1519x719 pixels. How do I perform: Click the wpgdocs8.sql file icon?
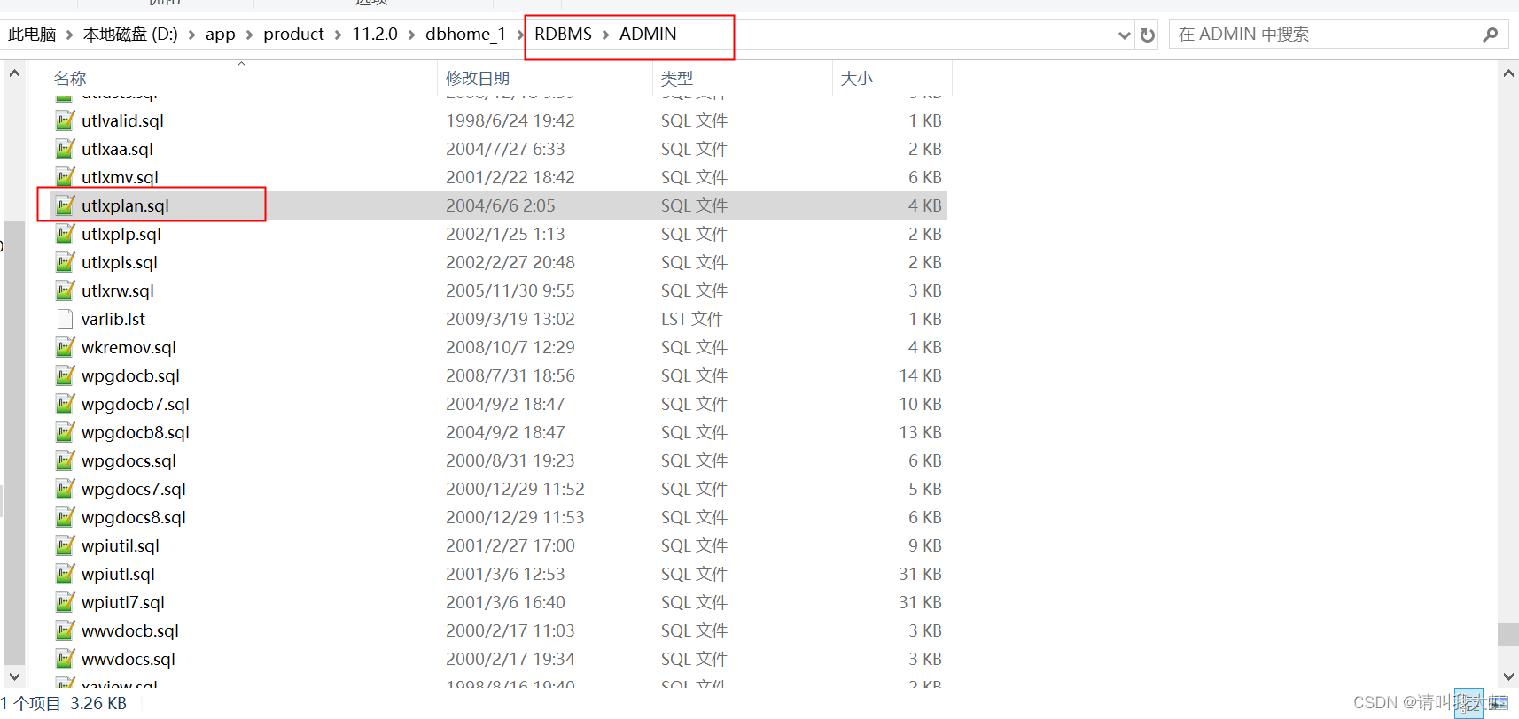tap(65, 517)
